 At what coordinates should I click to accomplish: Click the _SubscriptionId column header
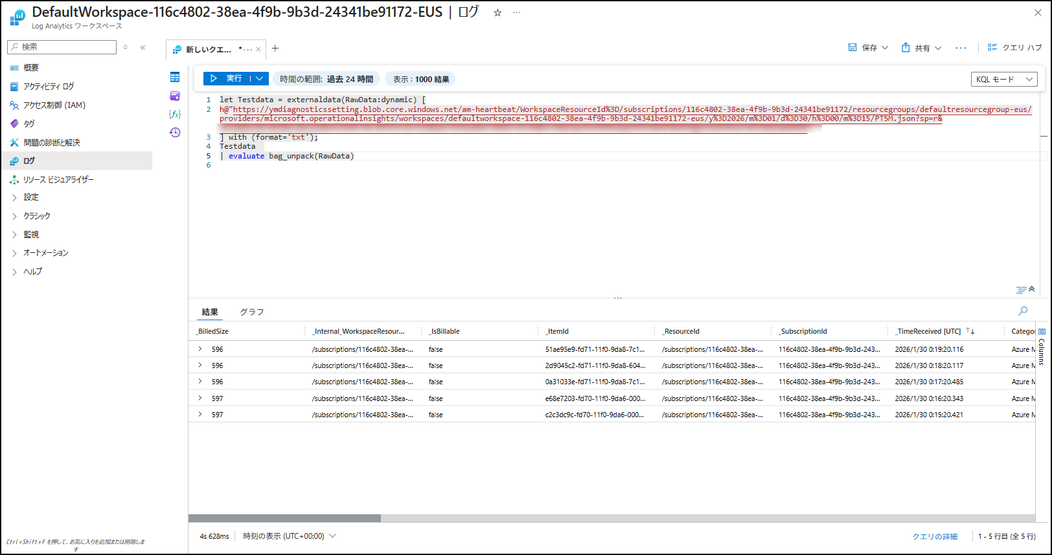pyautogui.click(x=803, y=331)
